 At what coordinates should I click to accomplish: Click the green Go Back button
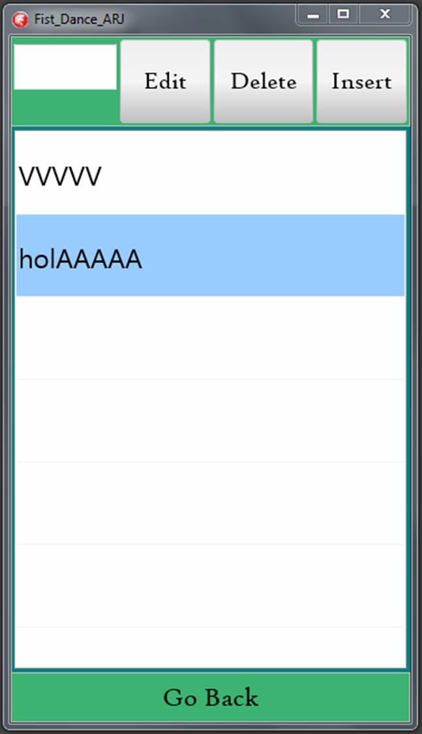(211, 697)
